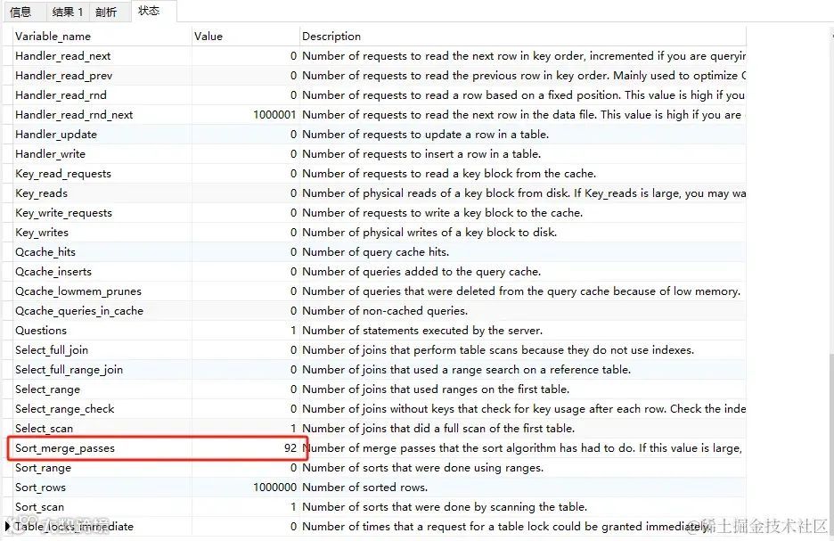Click description 'Number of joins that used ranges on the first table.'

[436, 389]
